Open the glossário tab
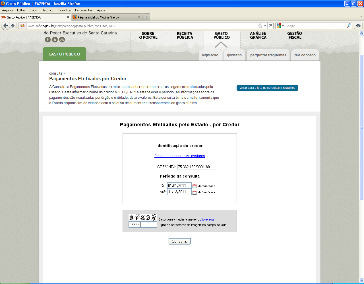 (x=234, y=55)
